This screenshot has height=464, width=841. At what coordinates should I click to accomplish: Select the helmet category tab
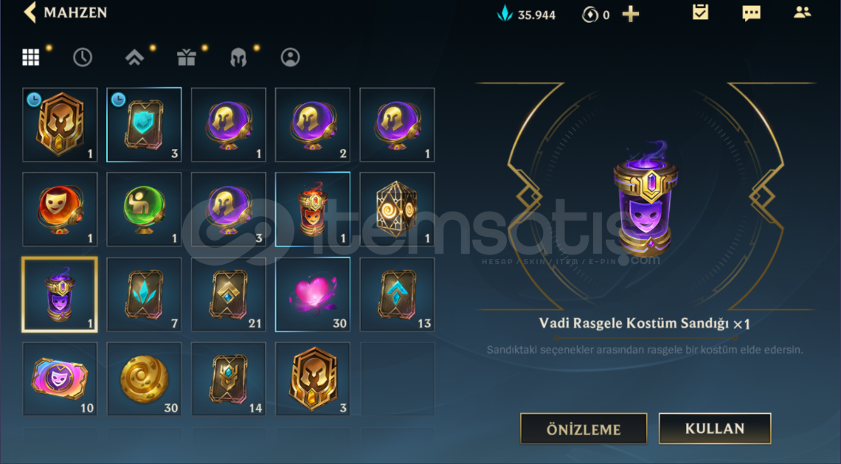(x=238, y=58)
